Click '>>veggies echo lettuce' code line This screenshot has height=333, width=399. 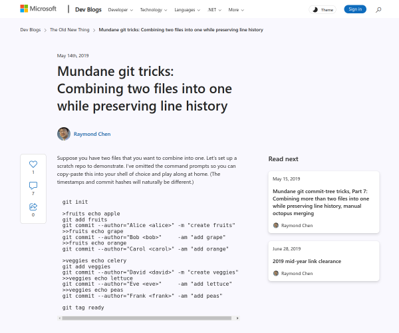98,278
